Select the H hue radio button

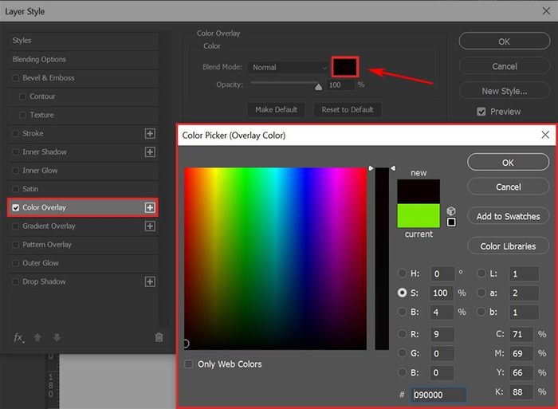coord(402,273)
